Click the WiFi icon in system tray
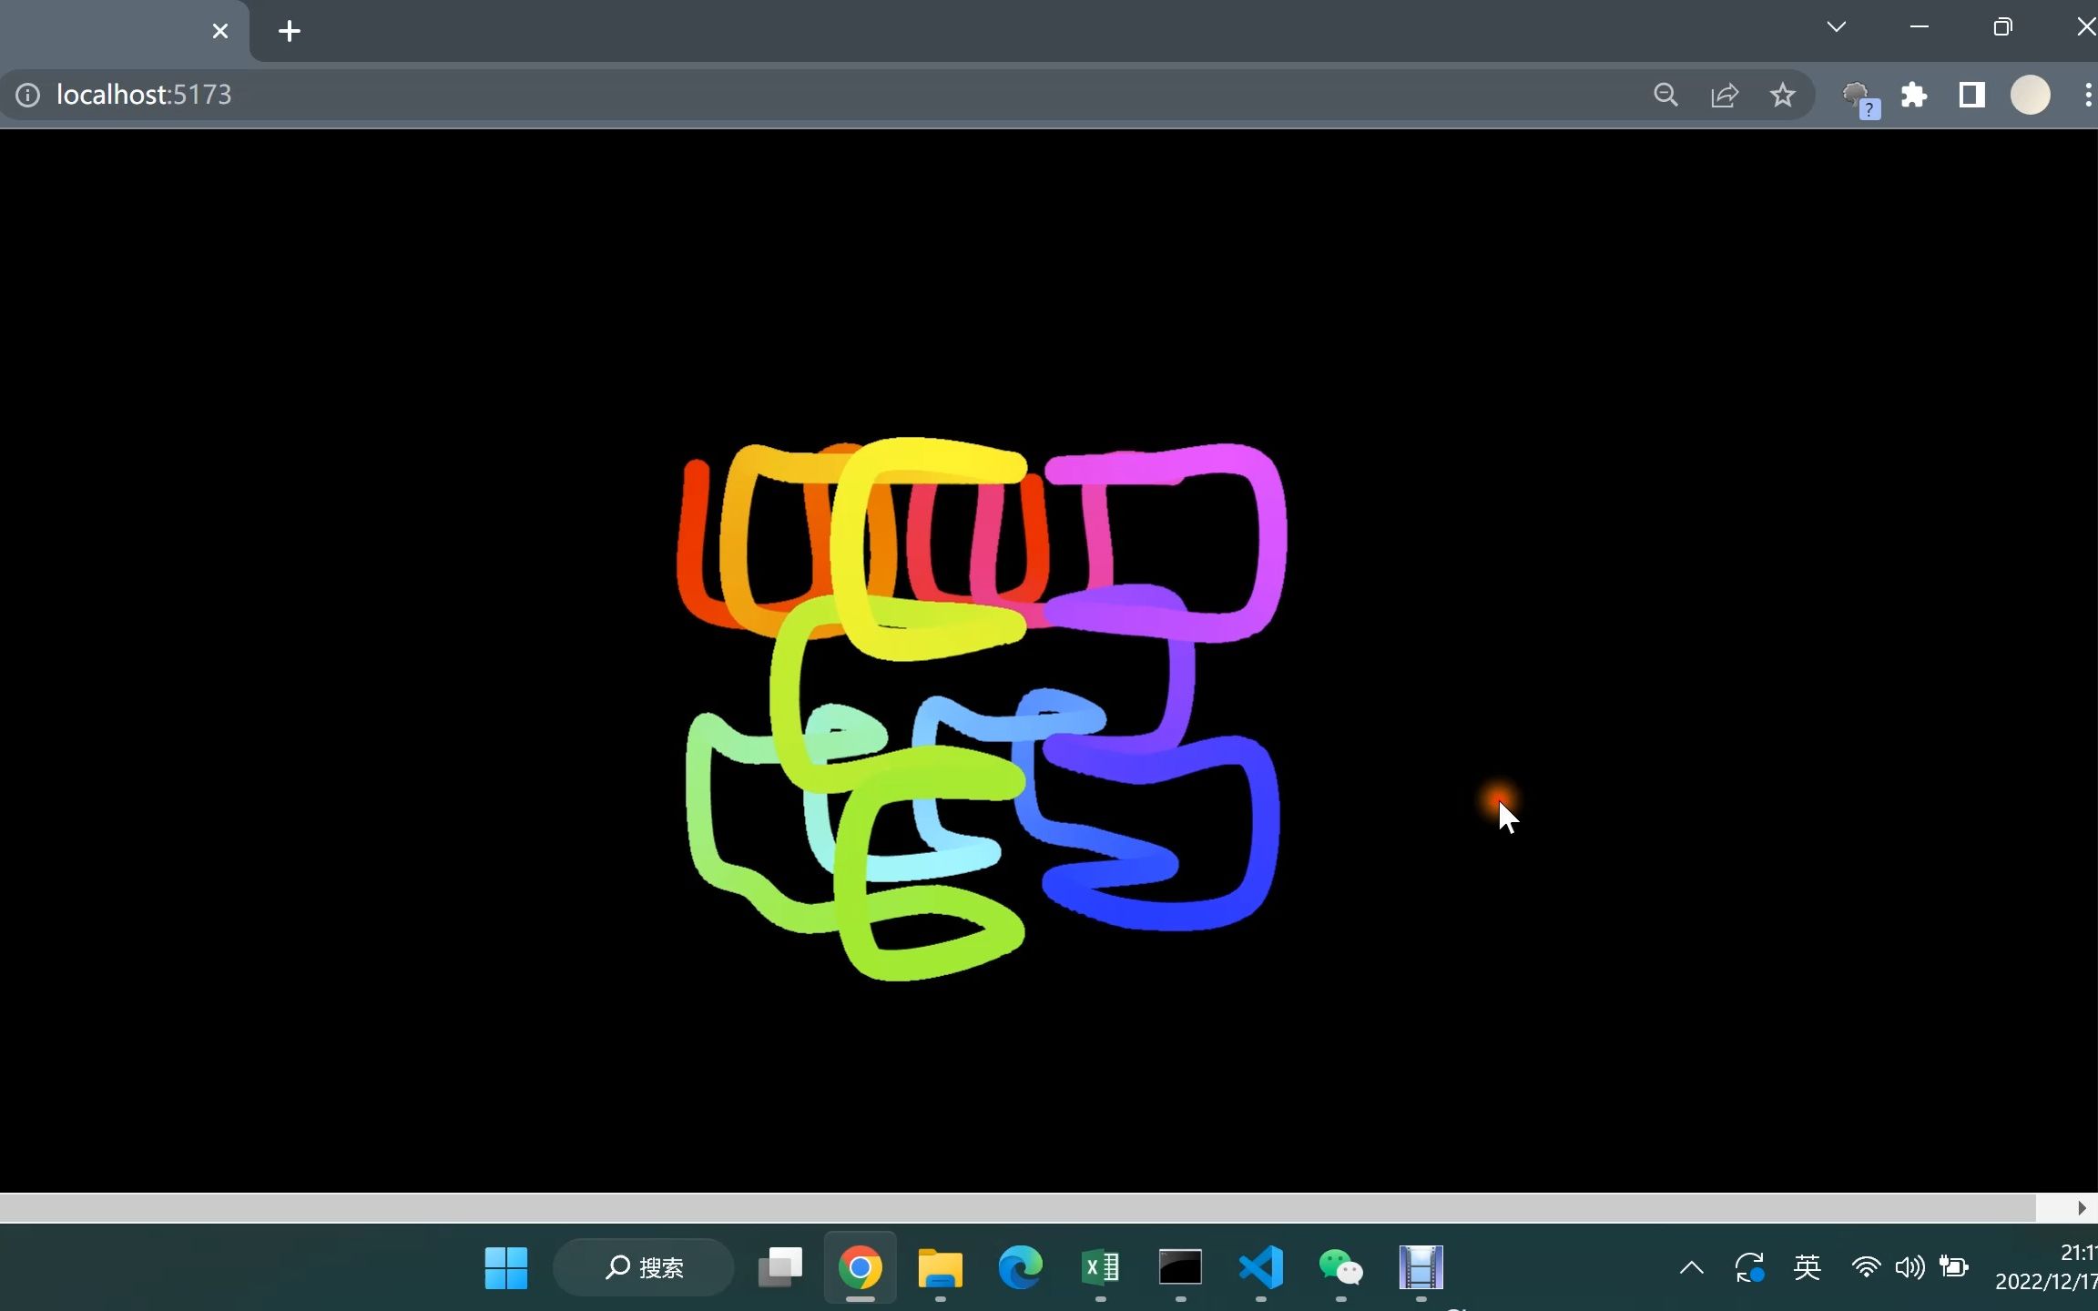The width and height of the screenshot is (2098, 1311). (1866, 1266)
